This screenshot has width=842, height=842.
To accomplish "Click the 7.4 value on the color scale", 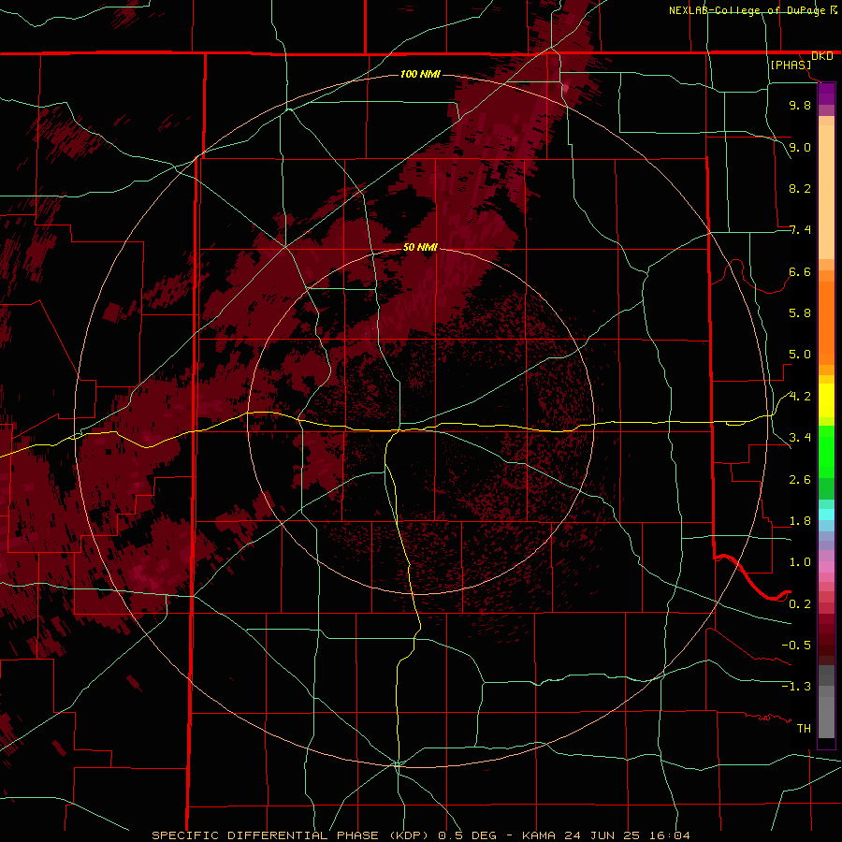I will pos(800,230).
